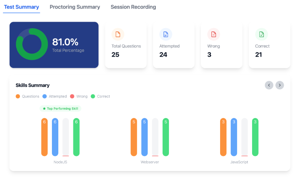Click the red Wrong document icon
This screenshot has width=301, height=177.
[x=214, y=34]
